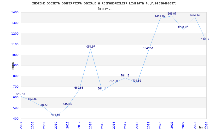Click the data label 669.85
The width and height of the screenshot is (209, 130).
(79, 88)
